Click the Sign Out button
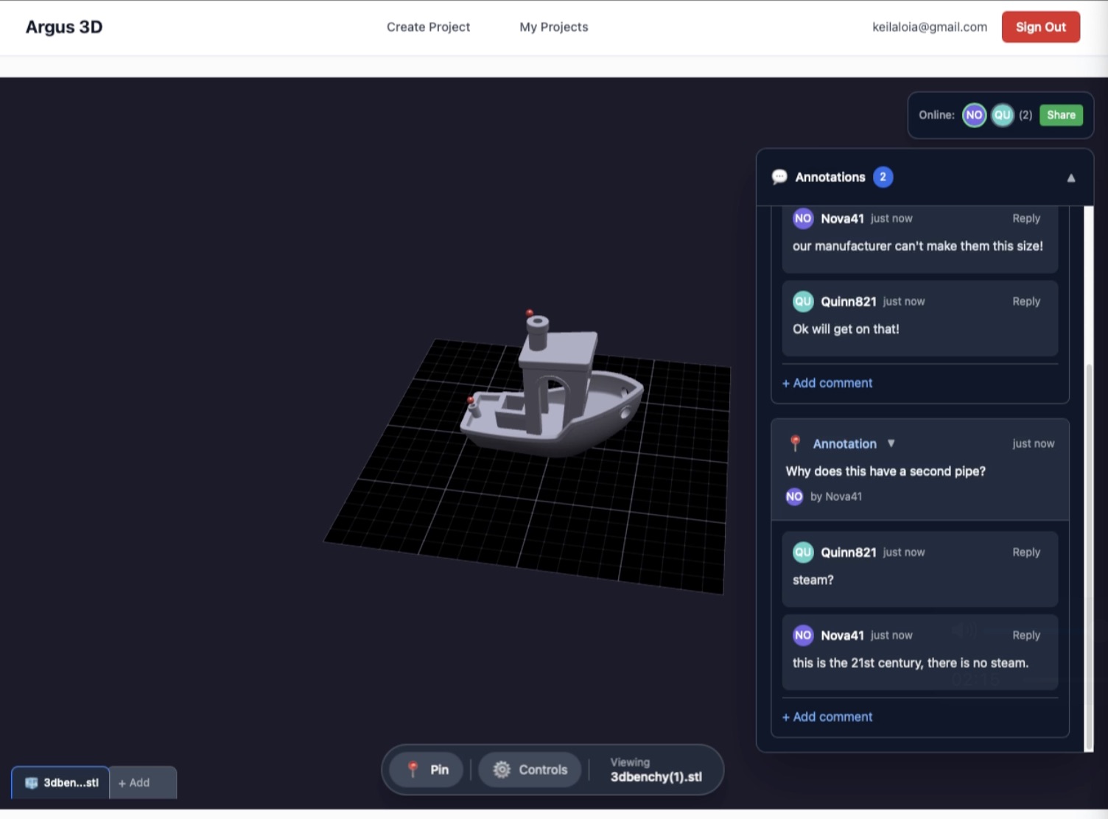 [x=1040, y=27]
